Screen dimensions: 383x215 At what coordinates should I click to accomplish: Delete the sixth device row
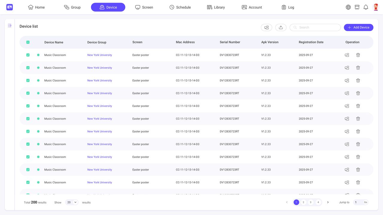(358, 119)
